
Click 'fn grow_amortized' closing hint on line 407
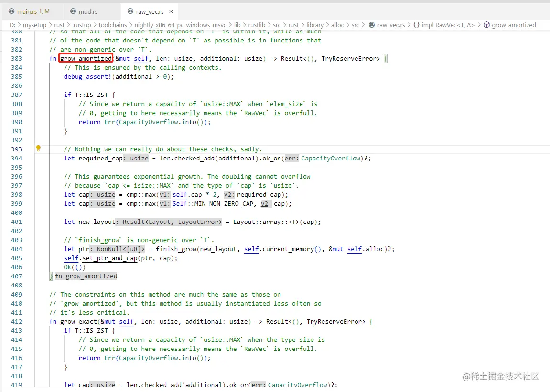86,276
